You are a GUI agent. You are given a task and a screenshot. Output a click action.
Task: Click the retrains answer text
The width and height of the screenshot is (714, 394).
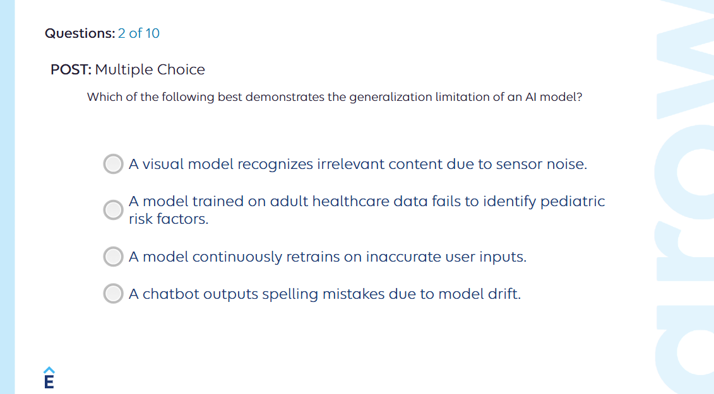(x=329, y=257)
